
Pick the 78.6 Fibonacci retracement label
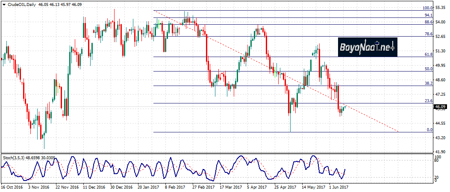[429, 34]
